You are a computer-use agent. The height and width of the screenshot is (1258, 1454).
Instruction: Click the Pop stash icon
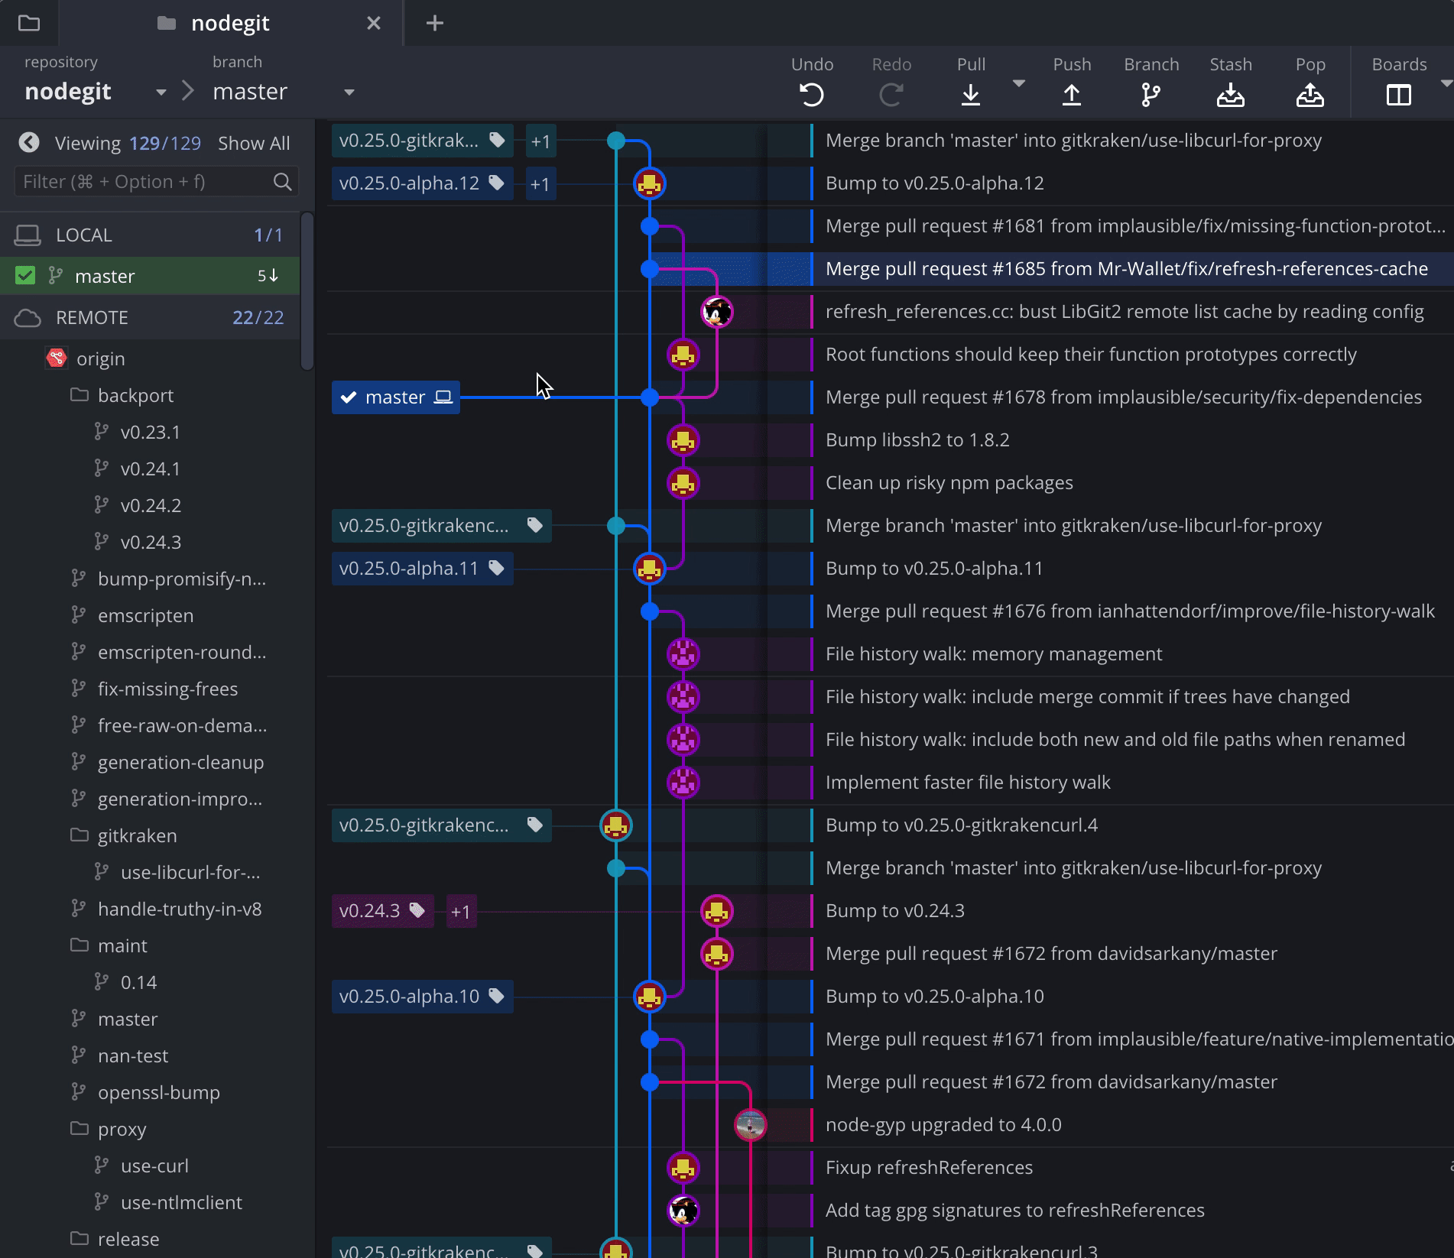(1310, 94)
